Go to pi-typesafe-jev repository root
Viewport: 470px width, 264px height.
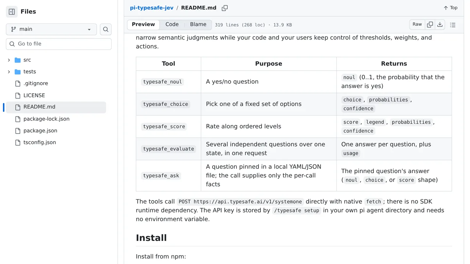click(x=152, y=8)
